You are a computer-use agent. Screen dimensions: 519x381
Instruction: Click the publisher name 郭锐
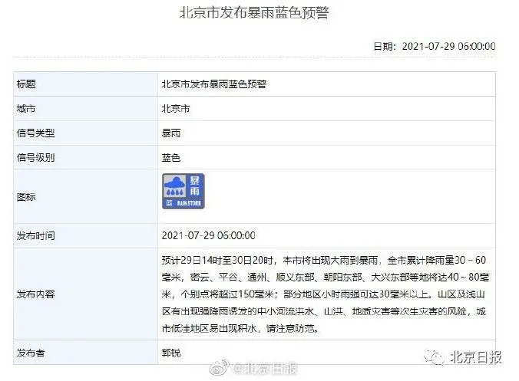pyautogui.click(x=171, y=353)
